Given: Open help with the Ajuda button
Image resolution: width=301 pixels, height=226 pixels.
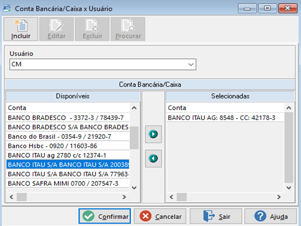Looking at the screenshot, I should pos(271,216).
